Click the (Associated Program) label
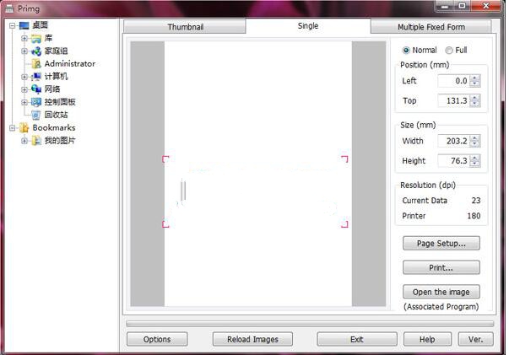This screenshot has height=355, width=509. (x=441, y=307)
